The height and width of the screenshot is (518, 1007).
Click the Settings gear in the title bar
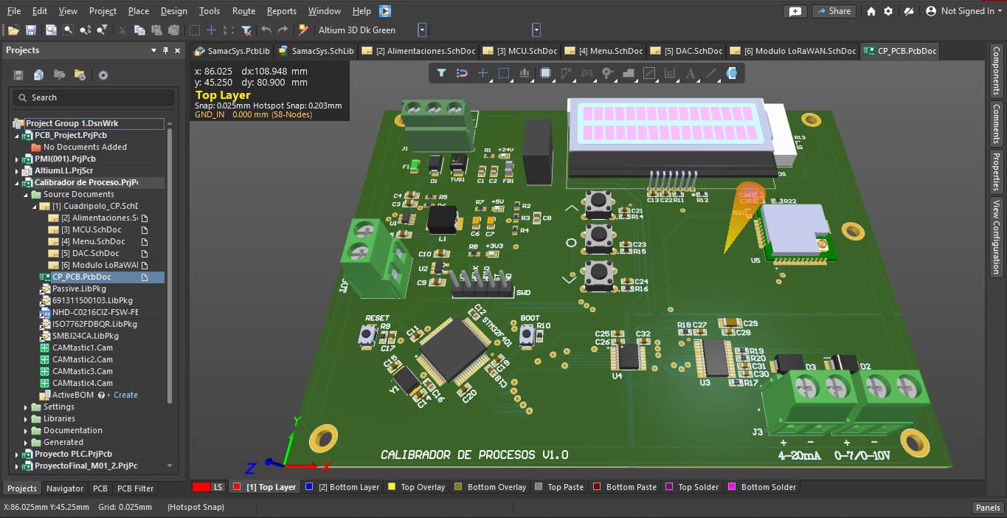pos(888,11)
